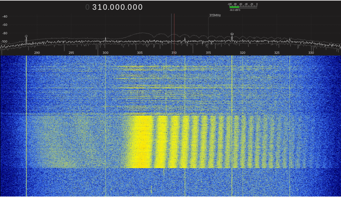
Task: Click the -40 dB scale label
Action: (5, 17)
